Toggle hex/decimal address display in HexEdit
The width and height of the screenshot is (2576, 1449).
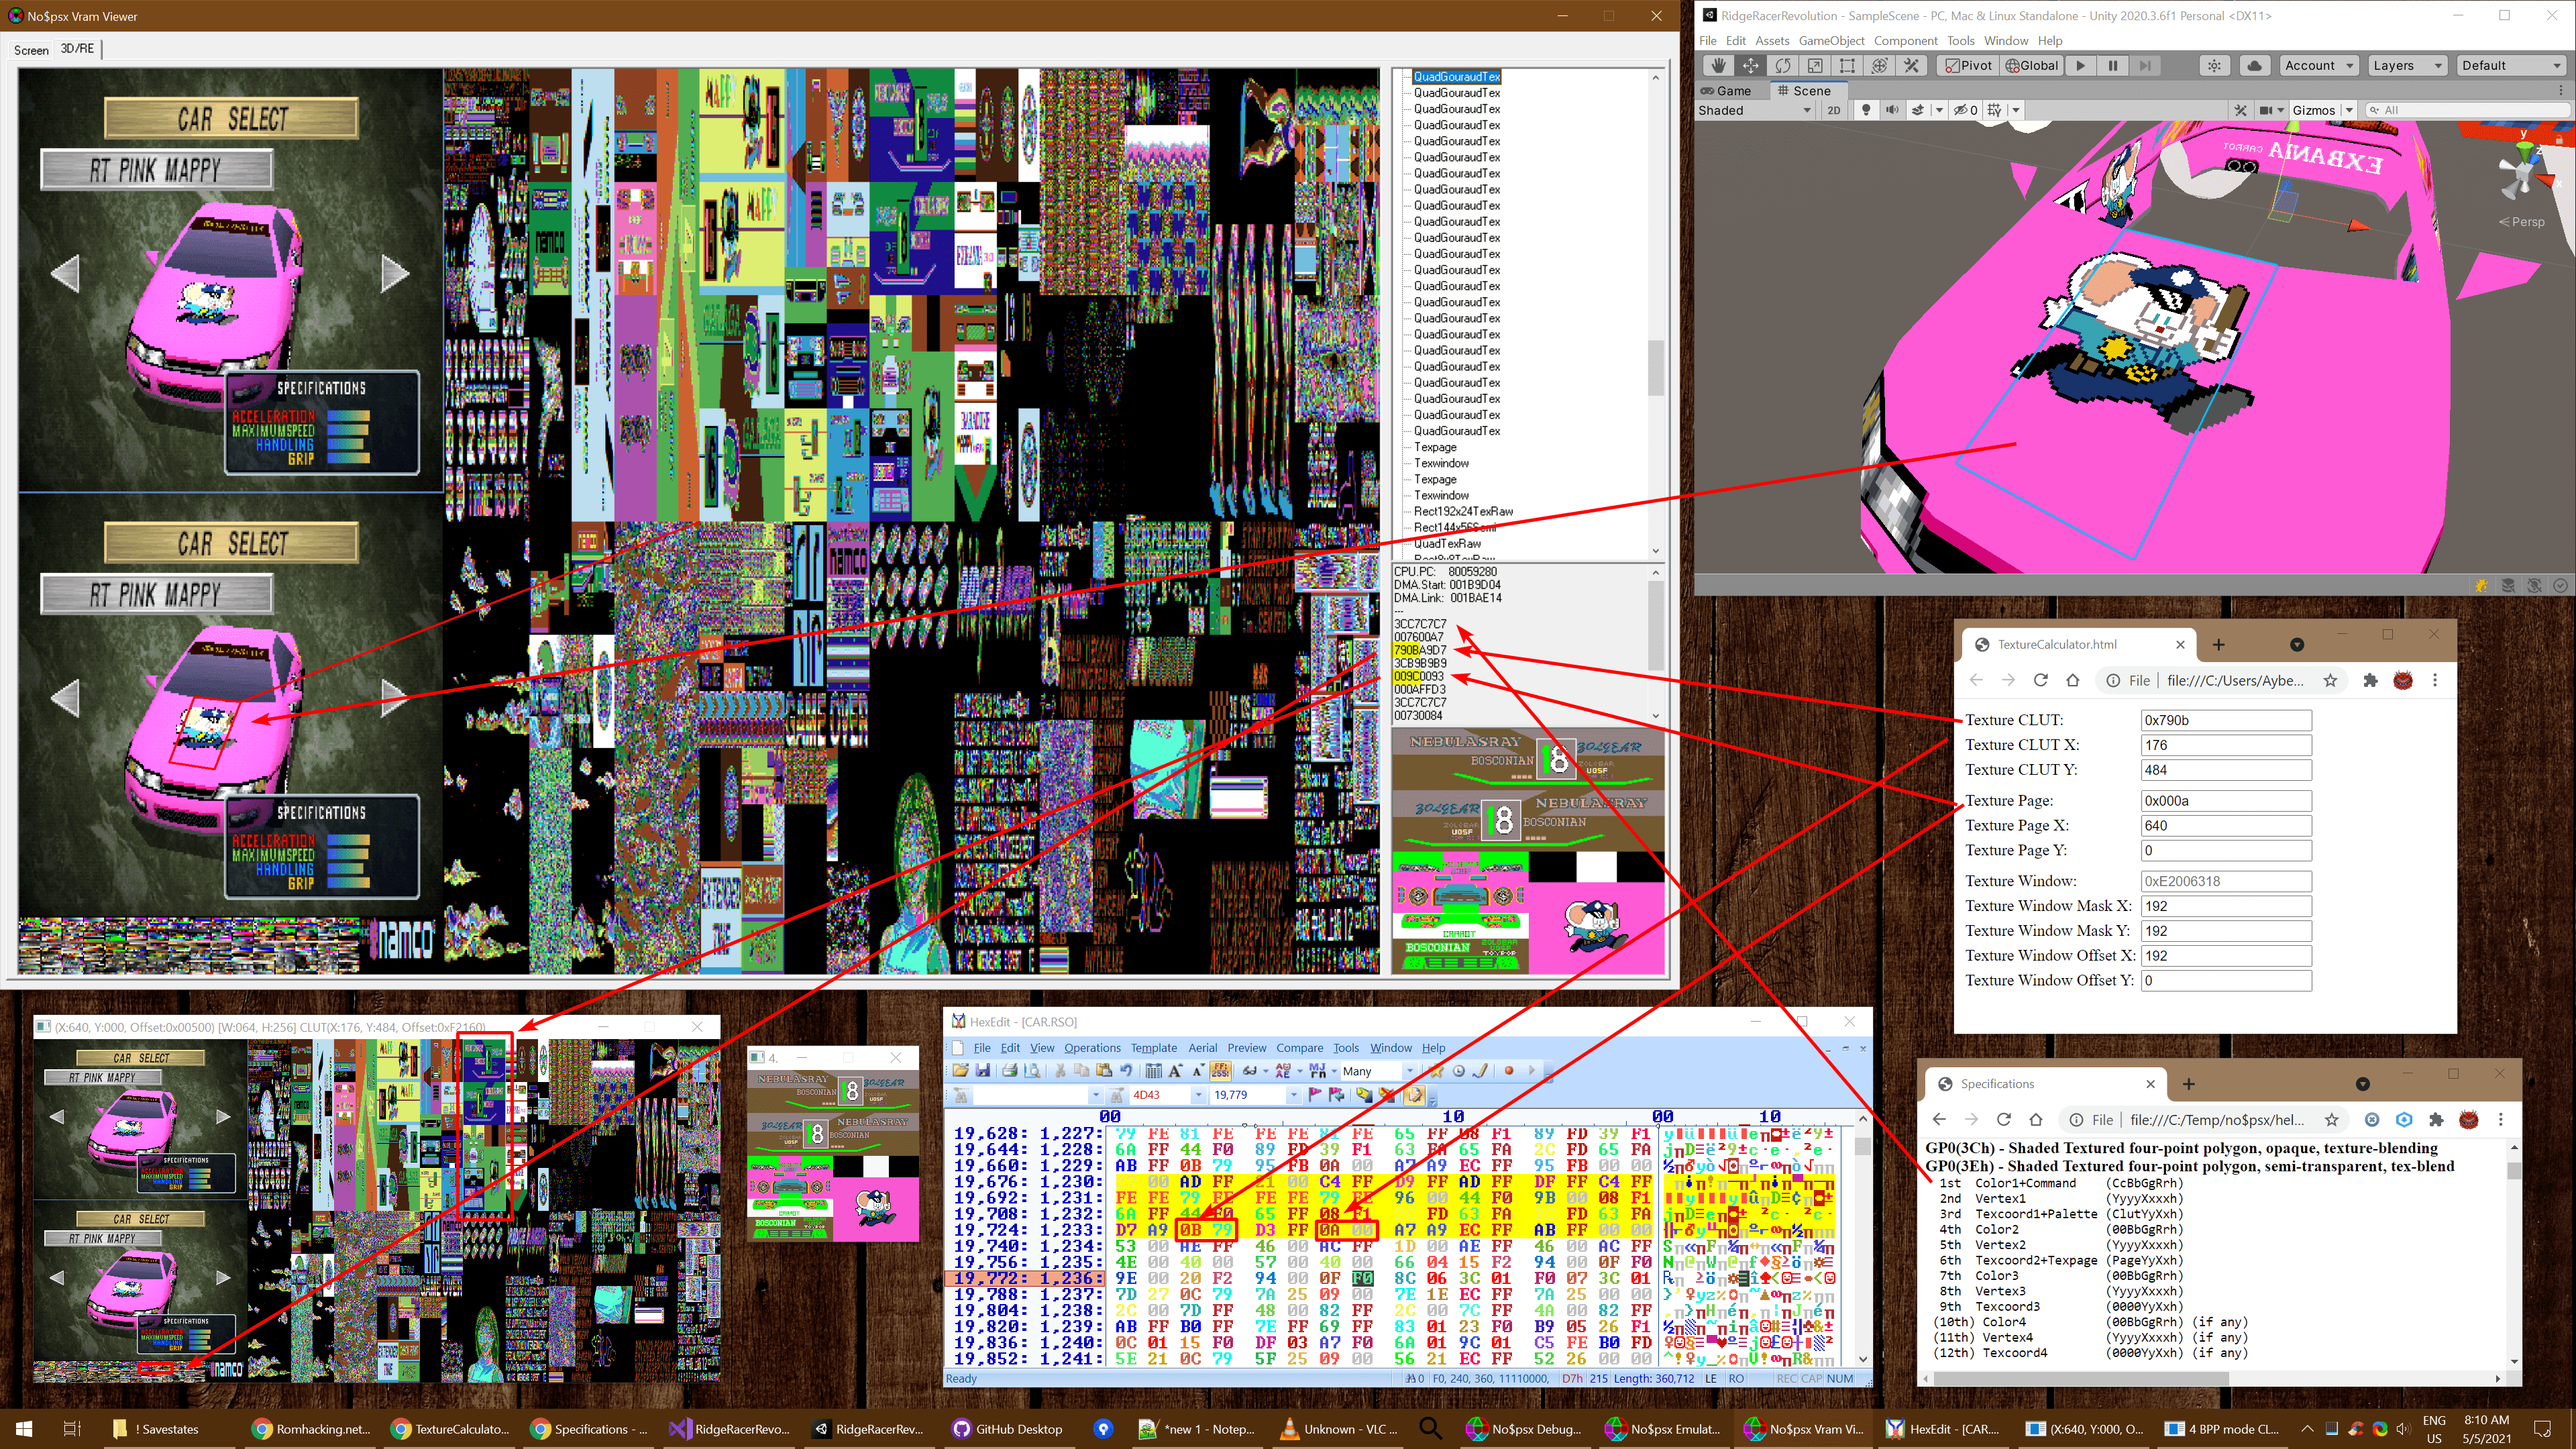(x=1220, y=1071)
